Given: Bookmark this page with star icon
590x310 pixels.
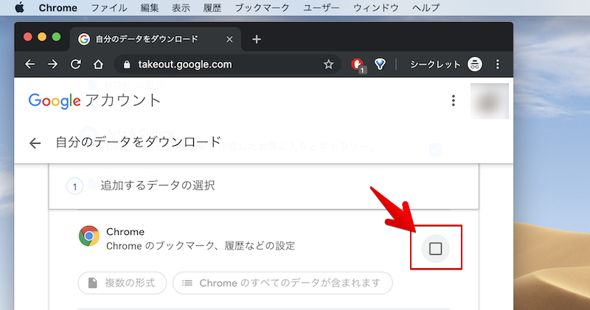Looking at the screenshot, I should point(329,65).
